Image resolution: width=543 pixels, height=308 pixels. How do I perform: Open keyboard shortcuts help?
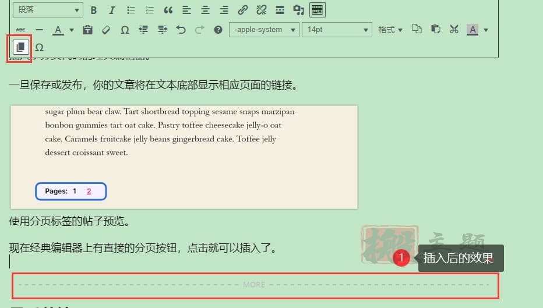(218, 30)
